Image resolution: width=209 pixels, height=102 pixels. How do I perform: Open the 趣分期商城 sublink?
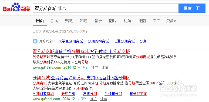coord(138,94)
